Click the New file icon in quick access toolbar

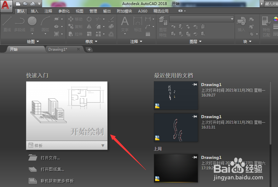click(18, 3)
